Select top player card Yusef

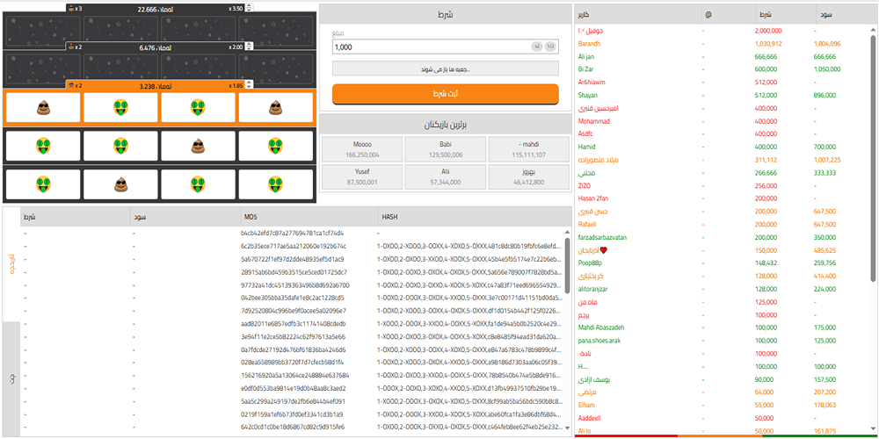(362, 176)
